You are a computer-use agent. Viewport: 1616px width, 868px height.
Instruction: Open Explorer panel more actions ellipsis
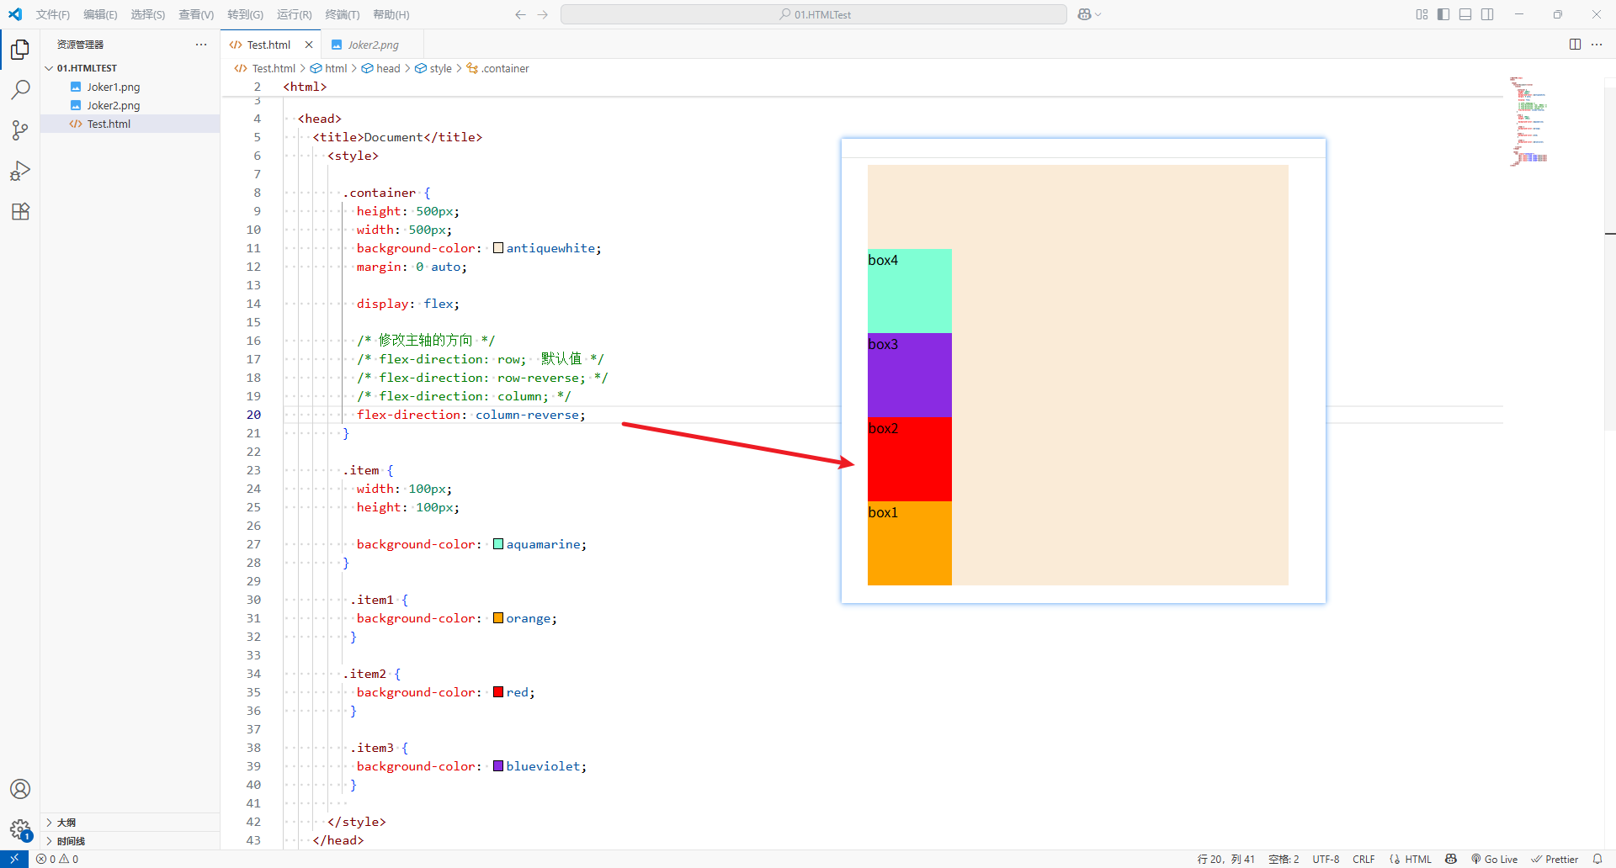coord(201,45)
